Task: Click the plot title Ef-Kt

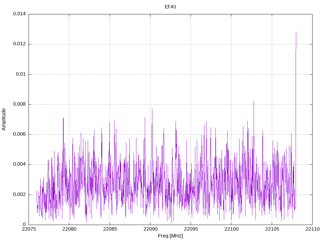Action: tap(170, 7)
